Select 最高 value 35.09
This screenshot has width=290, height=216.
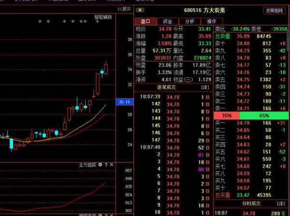point(204,36)
